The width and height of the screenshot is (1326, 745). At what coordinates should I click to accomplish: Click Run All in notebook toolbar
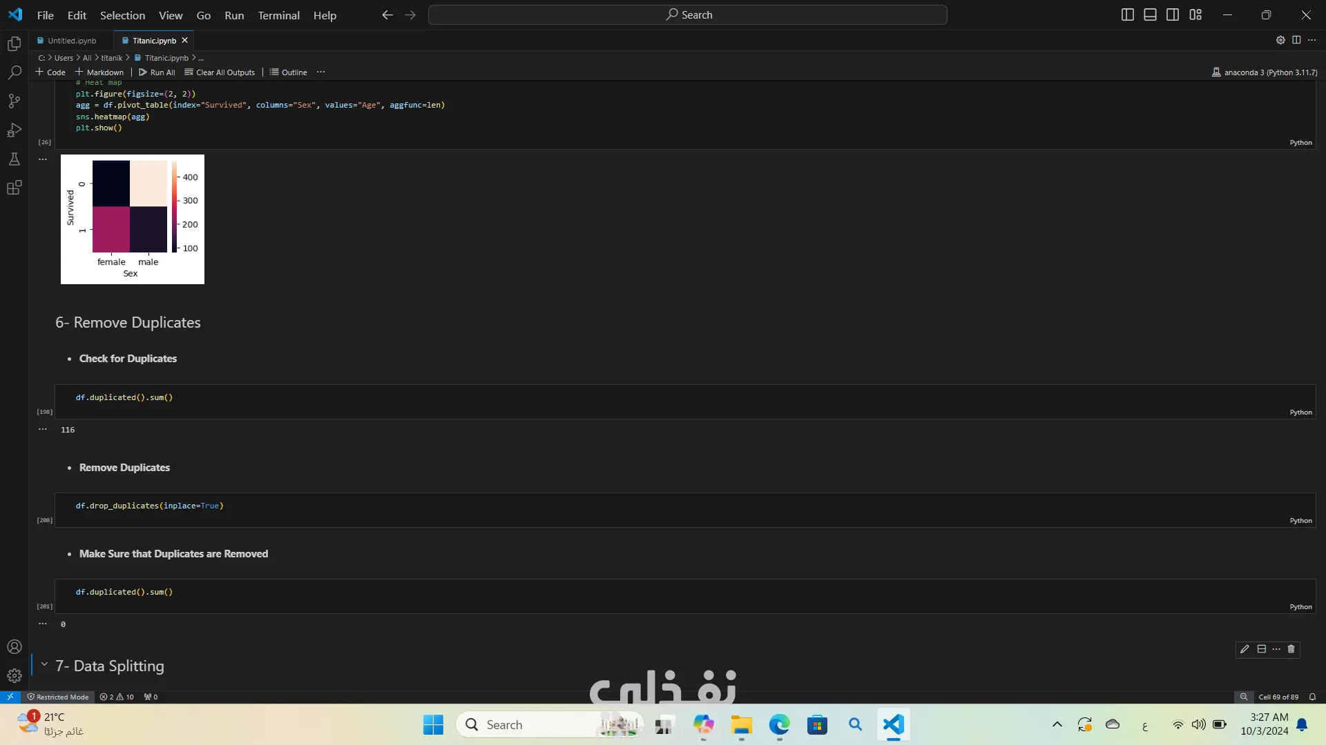157,72
